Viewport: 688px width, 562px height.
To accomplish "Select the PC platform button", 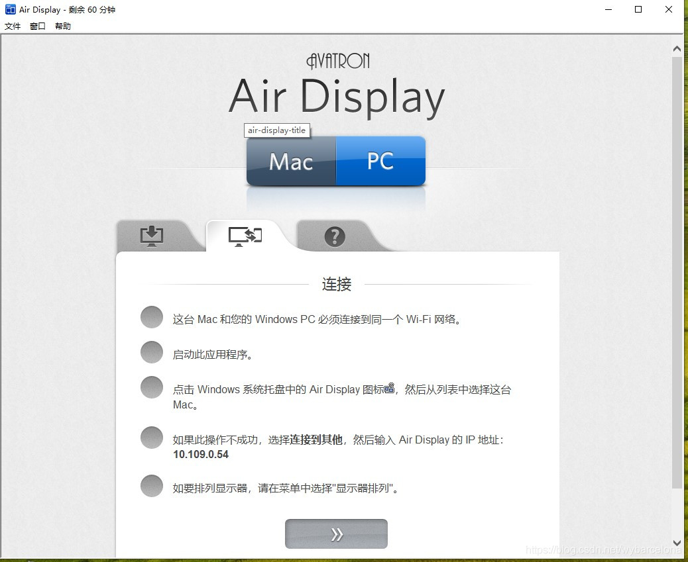I will [381, 161].
